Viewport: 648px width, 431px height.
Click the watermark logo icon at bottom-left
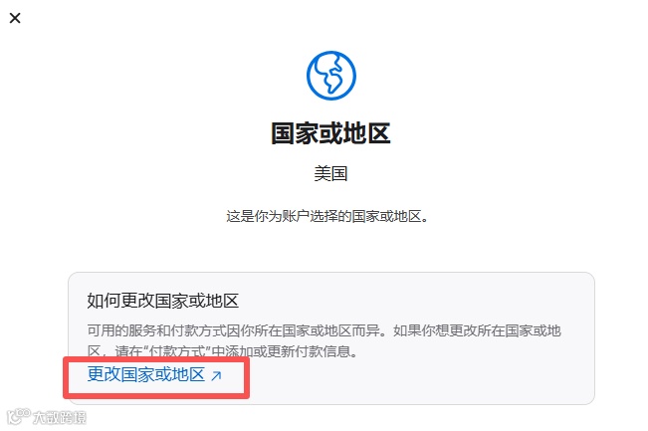tap(19, 416)
